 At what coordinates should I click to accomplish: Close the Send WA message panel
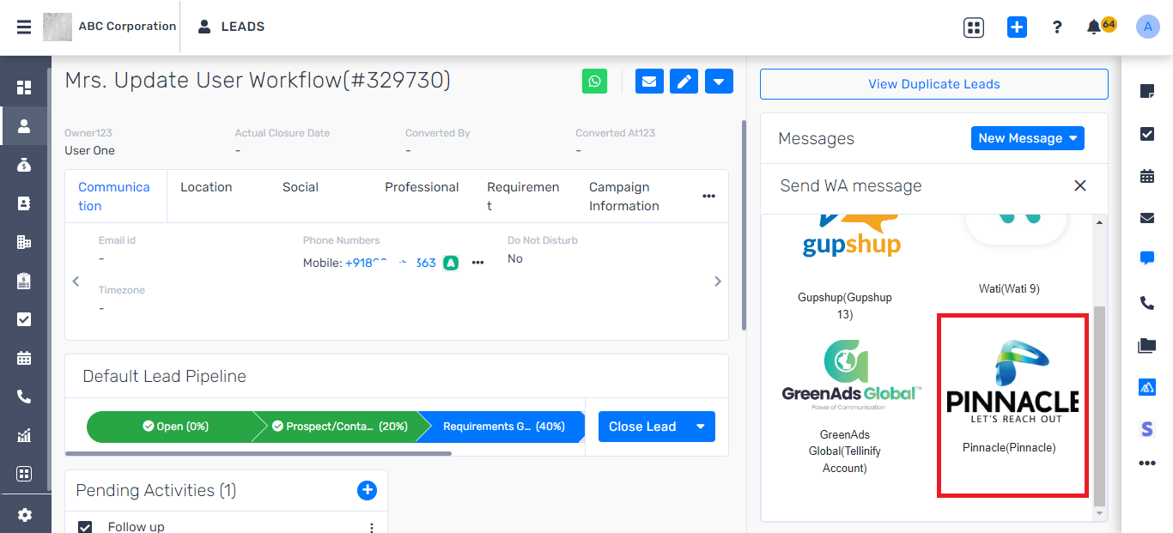tap(1080, 185)
